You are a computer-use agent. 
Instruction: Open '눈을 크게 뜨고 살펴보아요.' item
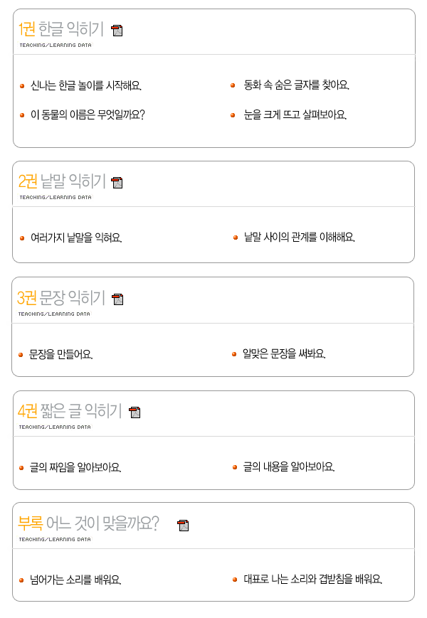click(295, 114)
